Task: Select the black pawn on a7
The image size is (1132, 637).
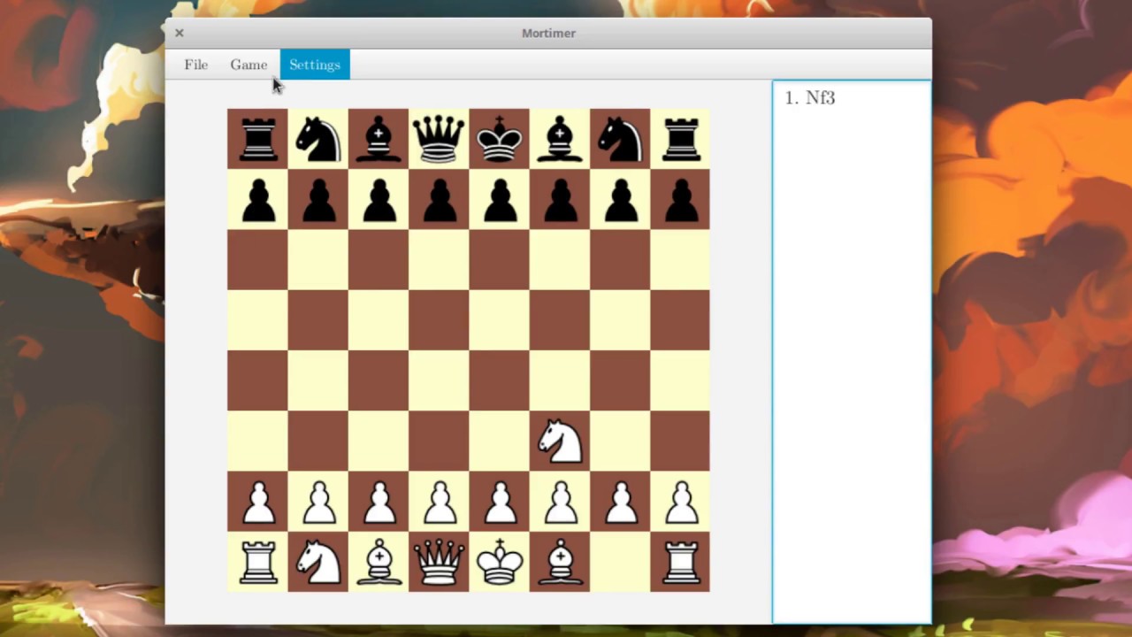Action: (x=258, y=199)
